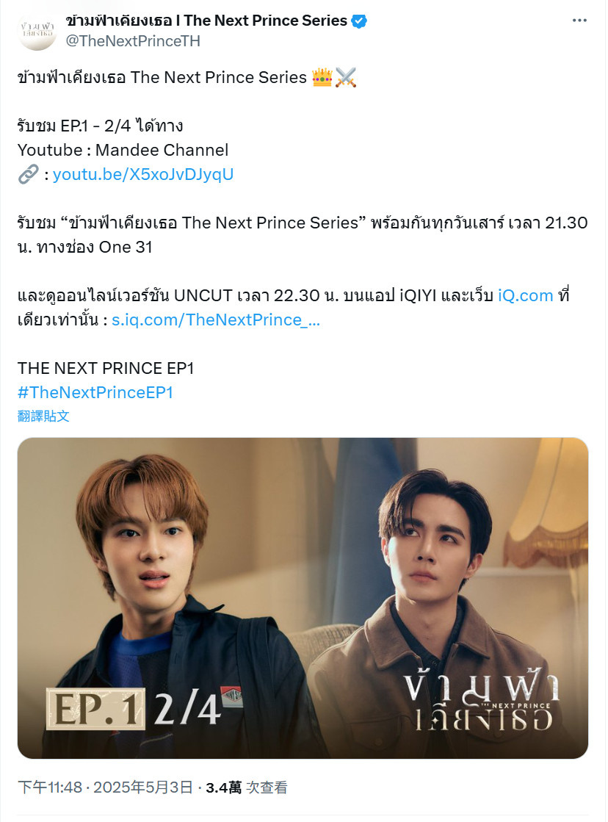
Task: Open the @TheNextPrinceTH handle
Action: (133, 41)
